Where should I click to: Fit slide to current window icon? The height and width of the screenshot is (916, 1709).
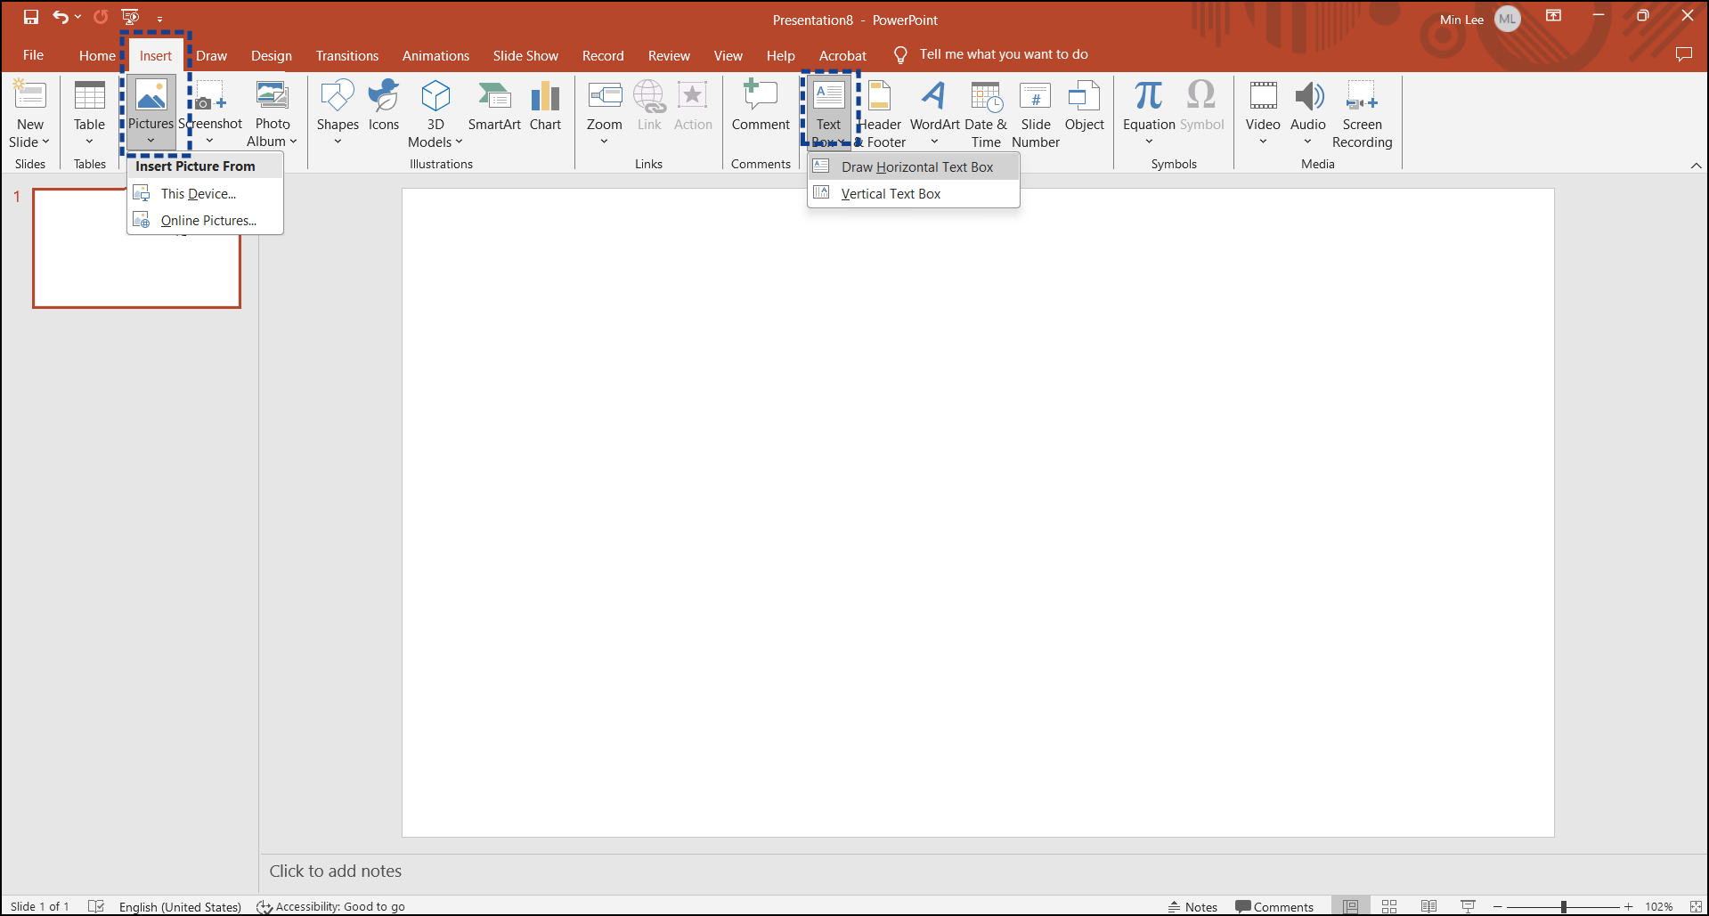tap(1696, 906)
